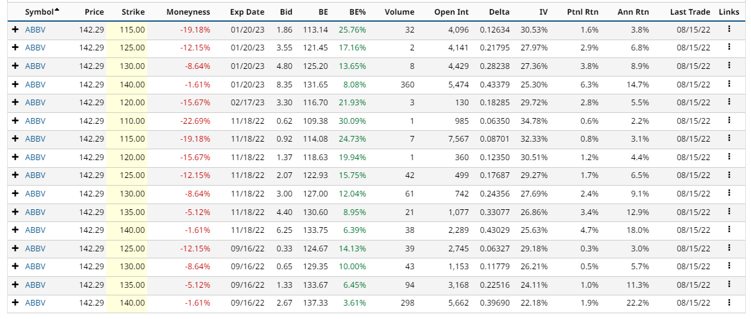Open Links menu for 01/20/23 115.00 strike row
The width and height of the screenshot is (751, 319).
(x=729, y=29)
